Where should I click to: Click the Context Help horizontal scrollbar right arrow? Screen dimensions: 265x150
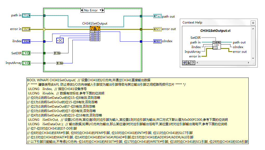click(248, 63)
